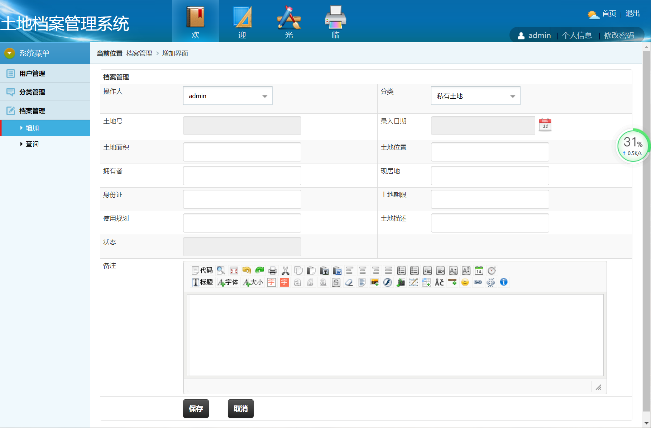
Task: Click the strikethrough S icon
Action: [336, 282]
